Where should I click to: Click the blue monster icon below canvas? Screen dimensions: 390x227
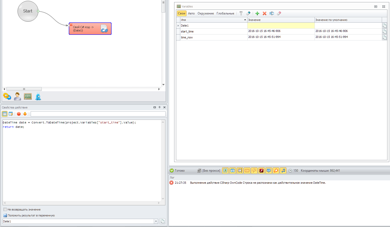point(38,97)
